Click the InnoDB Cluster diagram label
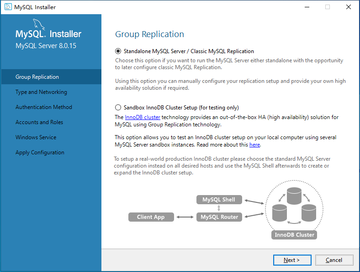360x272 pixels. click(x=294, y=235)
